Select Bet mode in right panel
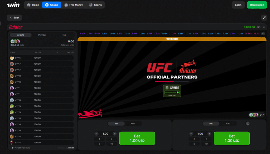 pos(211,124)
